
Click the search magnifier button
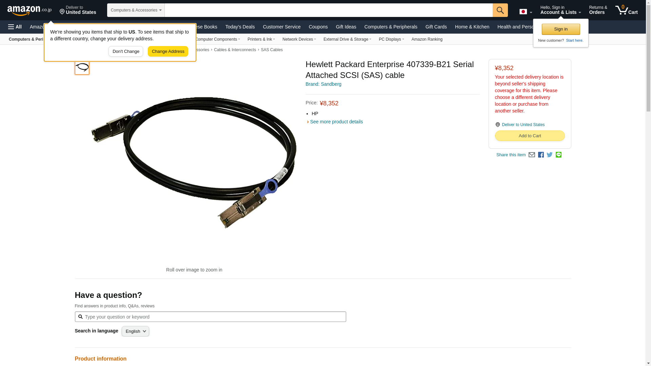[x=500, y=10]
